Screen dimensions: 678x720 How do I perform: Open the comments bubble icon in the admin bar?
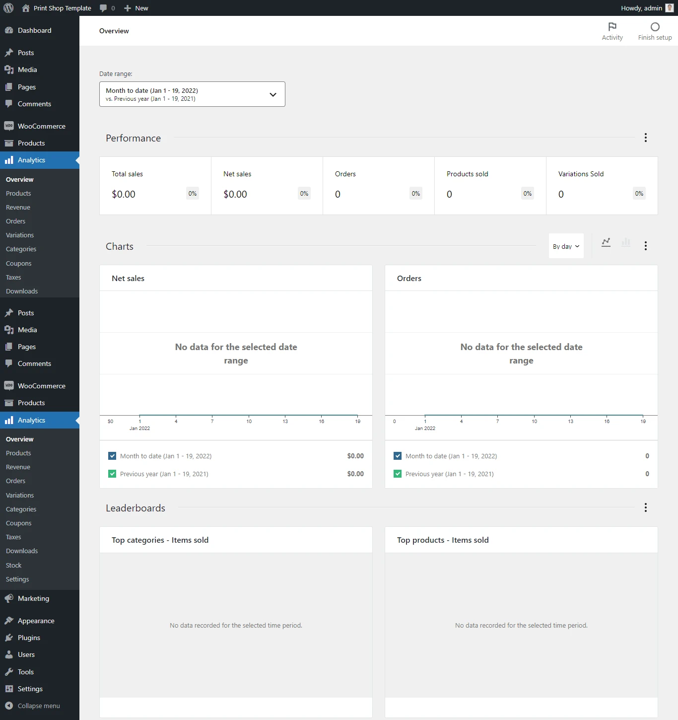(103, 8)
